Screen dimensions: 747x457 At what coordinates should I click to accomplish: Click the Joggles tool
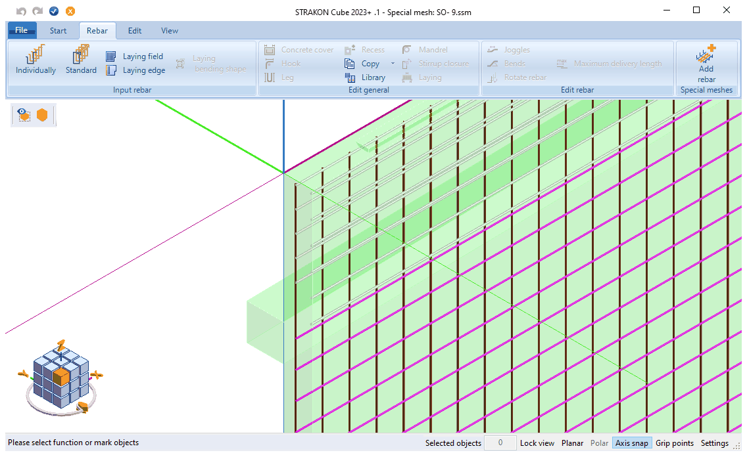509,49
